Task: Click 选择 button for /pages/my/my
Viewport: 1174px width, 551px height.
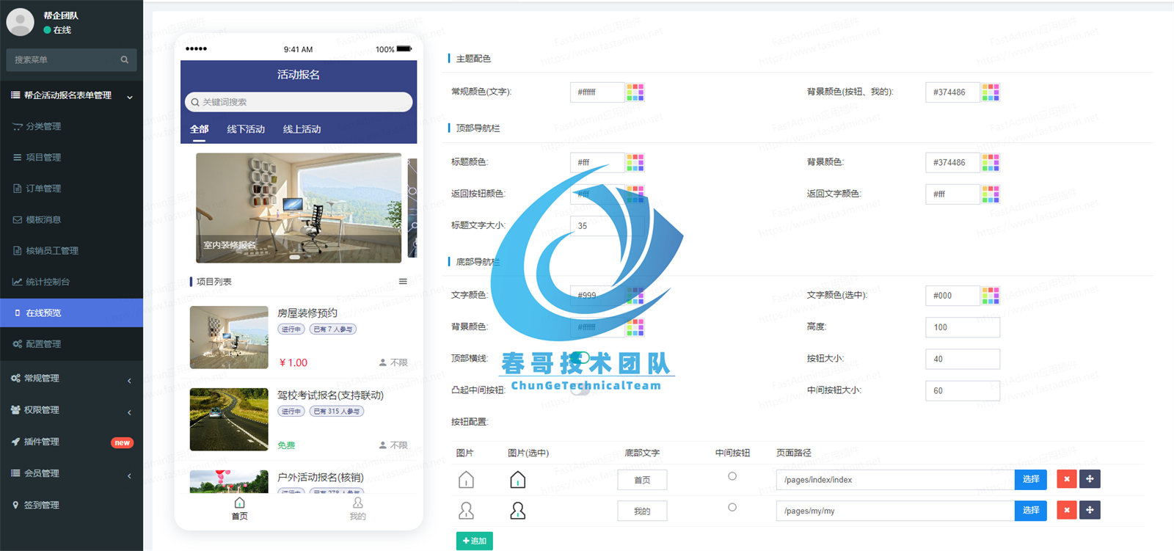Action: coord(1031,510)
